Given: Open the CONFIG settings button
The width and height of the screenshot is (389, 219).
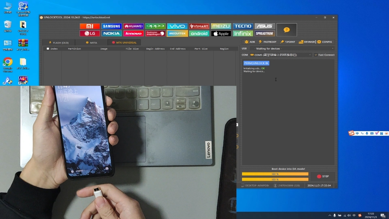Looking at the screenshot, I should [324, 42].
